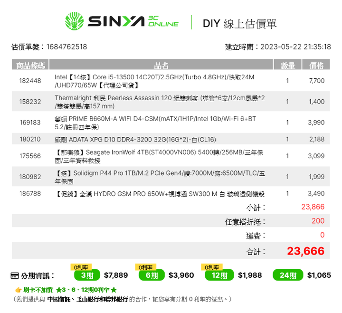
Task: Click the 小計 label
Action: click(x=256, y=208)
